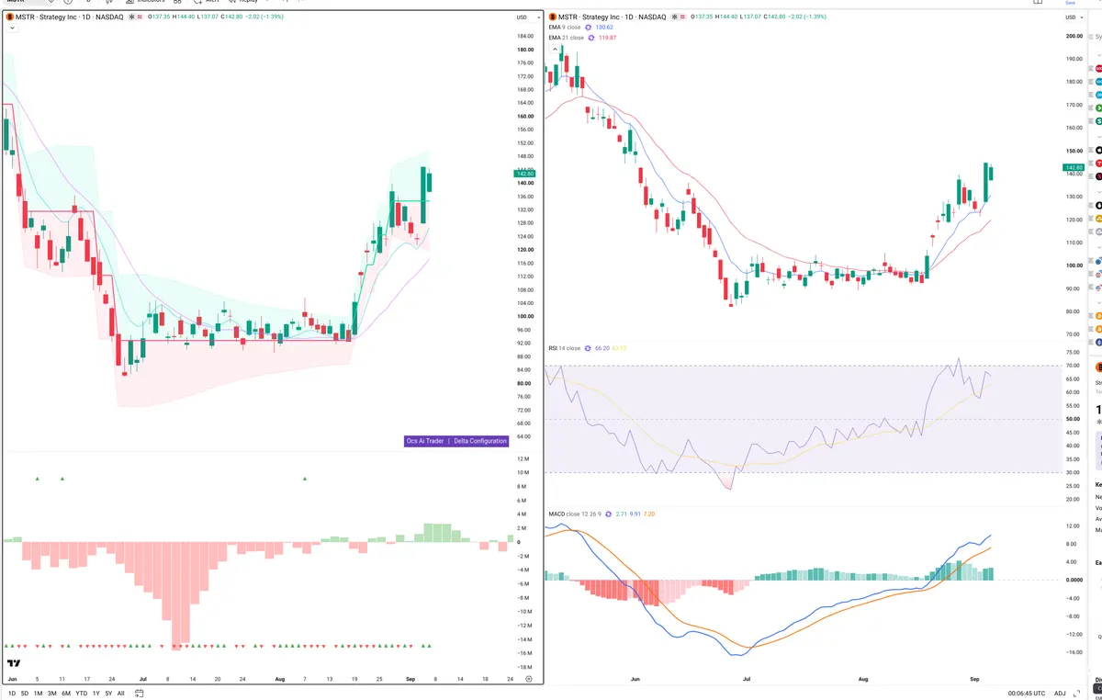Click the TradingView logo in the left chart
This screenshot has height=700, width=1102.
[14, 663]
